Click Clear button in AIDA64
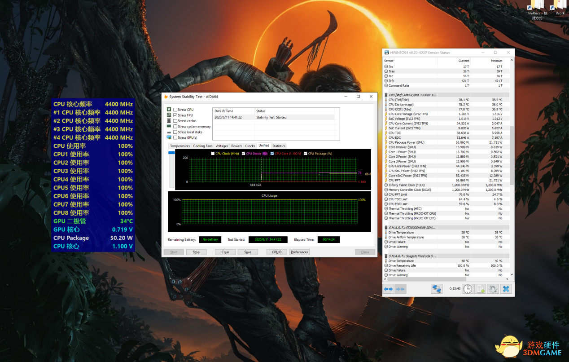The image size is (569, 362). 225,252
